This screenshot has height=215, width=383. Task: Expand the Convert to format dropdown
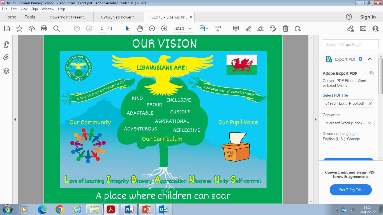pos(370,123)
